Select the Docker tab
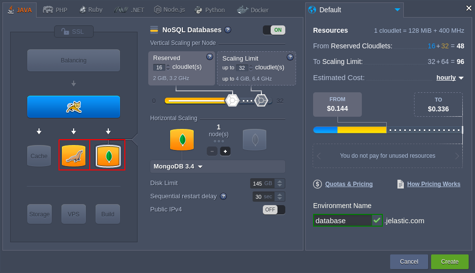This screenshot has height=273, width=475. (x=253, y=10)
